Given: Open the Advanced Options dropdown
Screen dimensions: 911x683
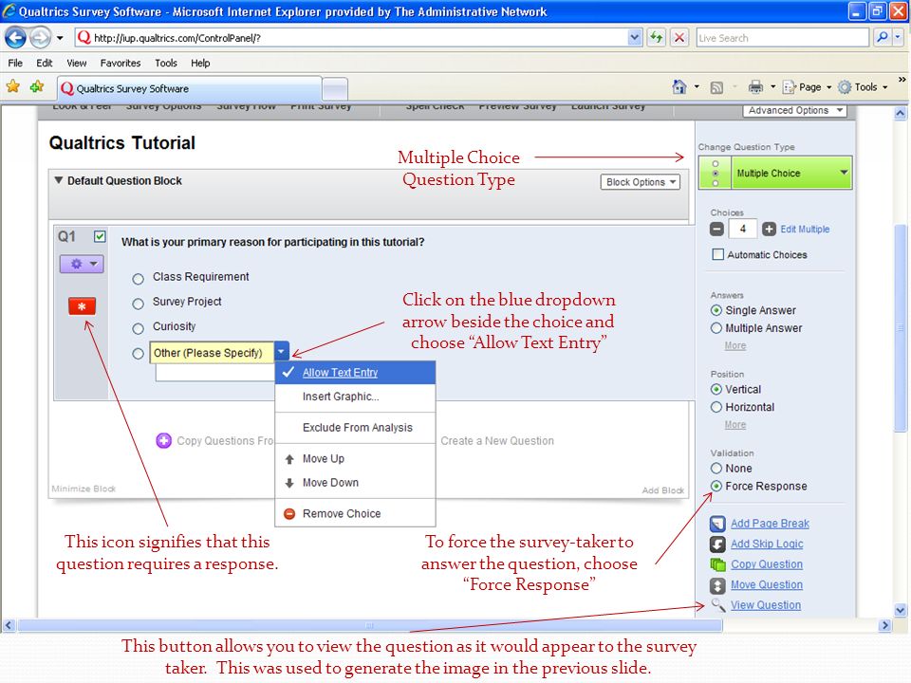Looking at the screenshot, I should point(794,110).
